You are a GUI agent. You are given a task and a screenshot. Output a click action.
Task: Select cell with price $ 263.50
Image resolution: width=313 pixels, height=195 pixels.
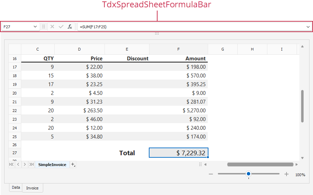[79, 111]
